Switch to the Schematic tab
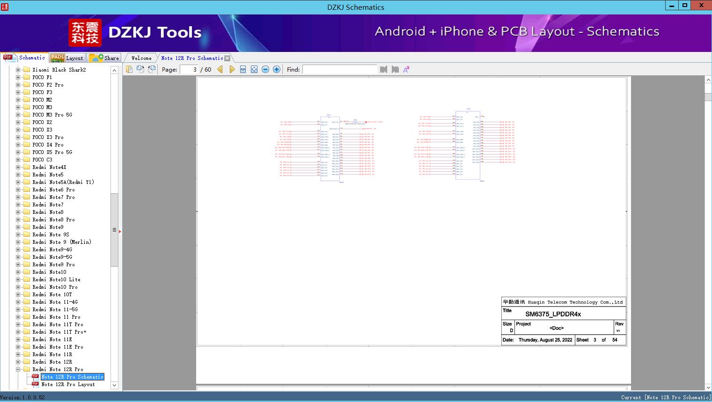Image resolution: width=712 pixels, height=402 pixels. 24,58
